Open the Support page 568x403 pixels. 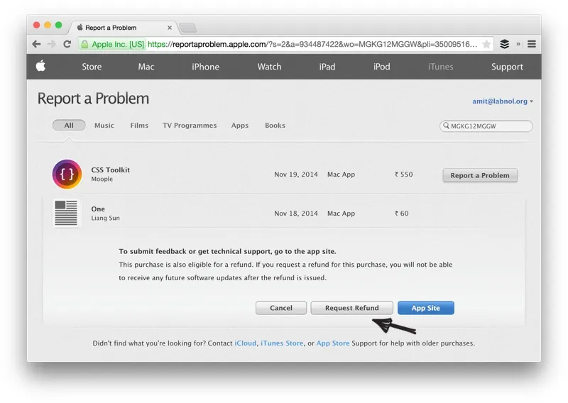(507, 67)
